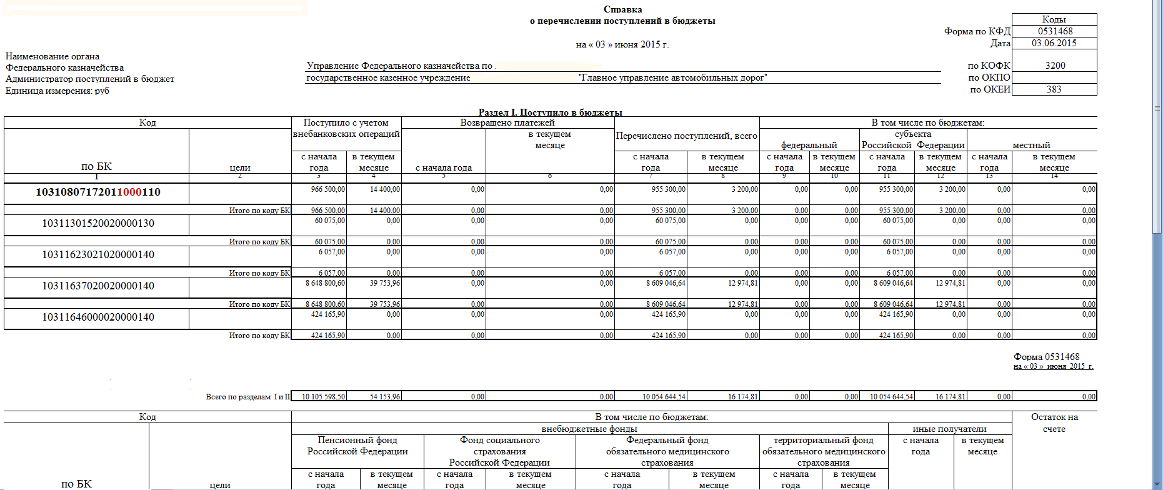Click "Единица измерения: руб" label

[57, 91]
